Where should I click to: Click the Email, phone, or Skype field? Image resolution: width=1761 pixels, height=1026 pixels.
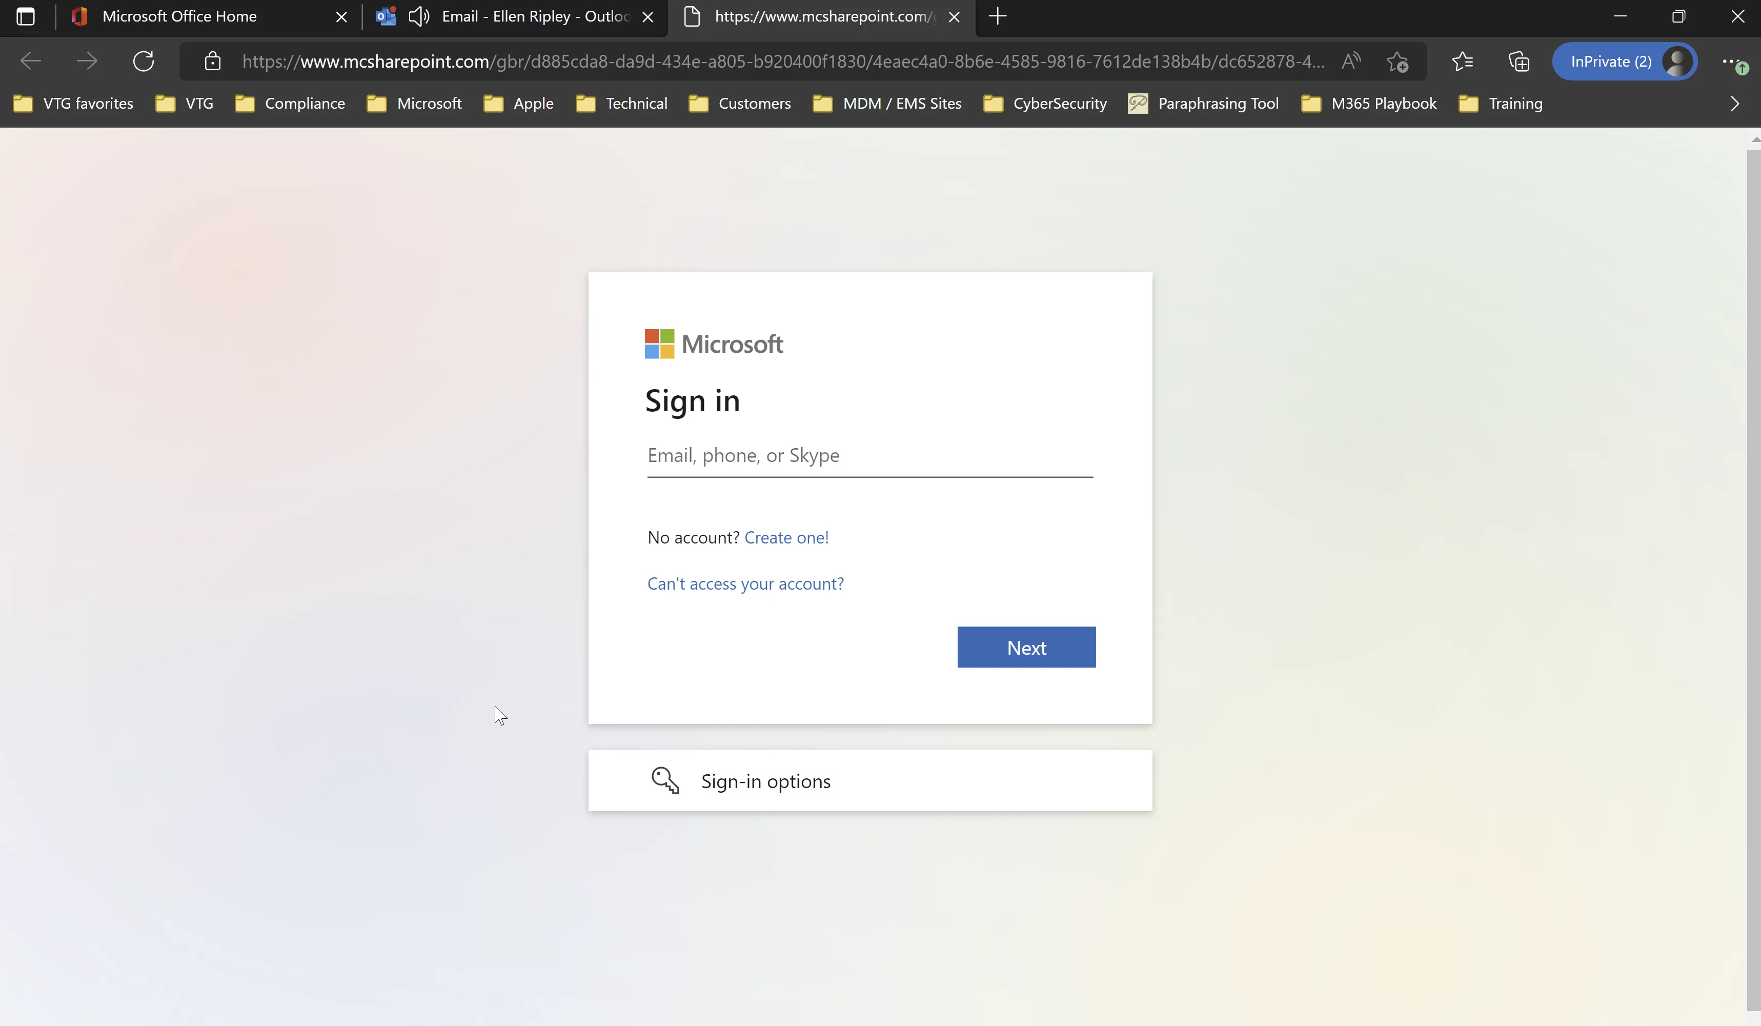[x=870, y=456]
